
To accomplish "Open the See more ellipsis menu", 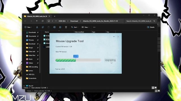I will pyautogui.click(x=94, y=27).
